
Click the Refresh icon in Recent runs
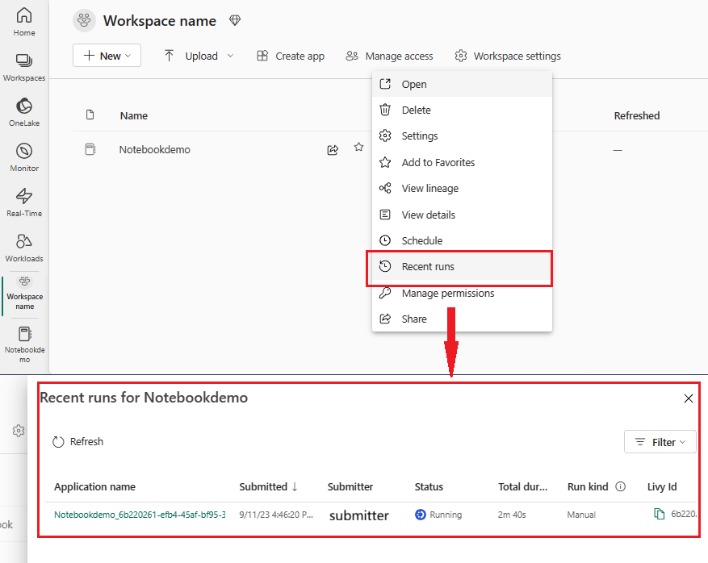coord(58,442)
